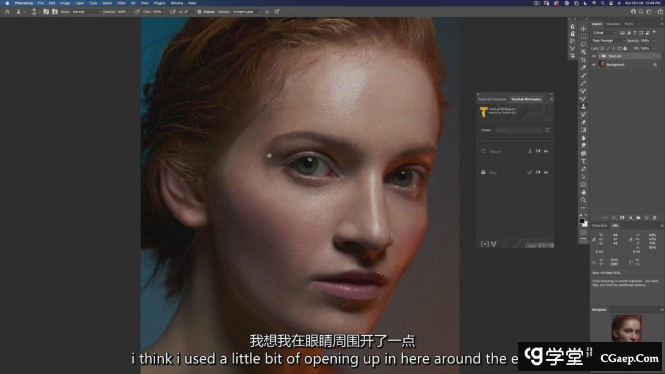
Task: Hide the Background layer with eye icon
Action: [x=594, y=65]
